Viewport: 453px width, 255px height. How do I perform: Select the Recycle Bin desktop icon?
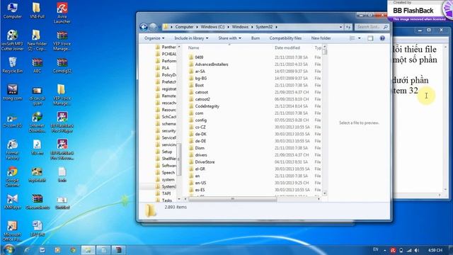click(13, 65)
